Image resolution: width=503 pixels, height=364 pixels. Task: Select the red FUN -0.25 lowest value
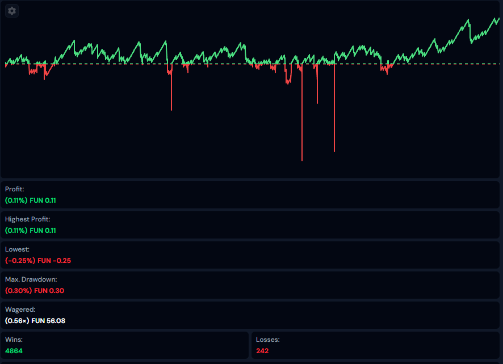tap(38, 261)
